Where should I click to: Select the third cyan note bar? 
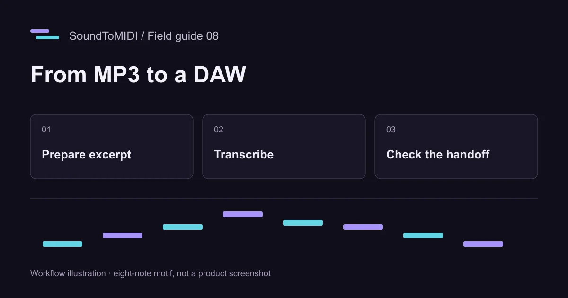pyautogui.click(x=183, y=227)
